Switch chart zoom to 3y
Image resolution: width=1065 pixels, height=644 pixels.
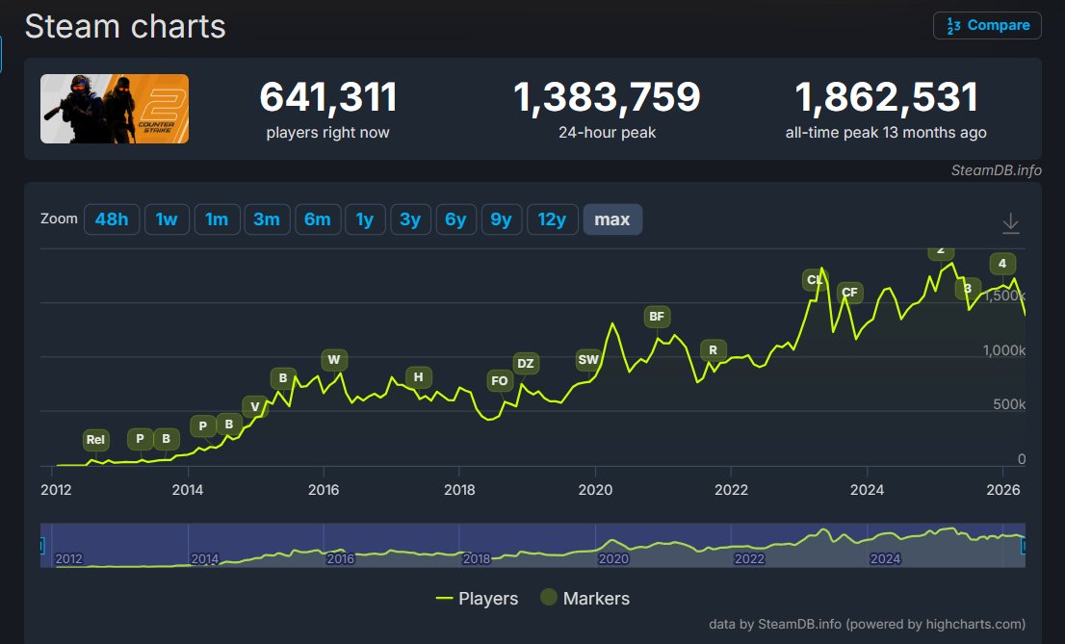tap(410, 219)
